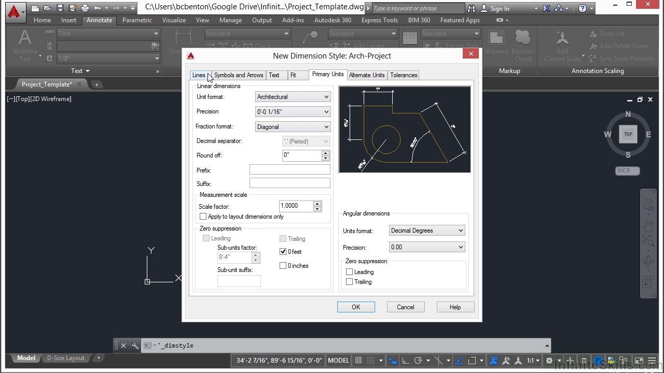Click the New file icon in Quick Access toolbar
This screenshot has width=664, height=373.
tap(35, 8)
